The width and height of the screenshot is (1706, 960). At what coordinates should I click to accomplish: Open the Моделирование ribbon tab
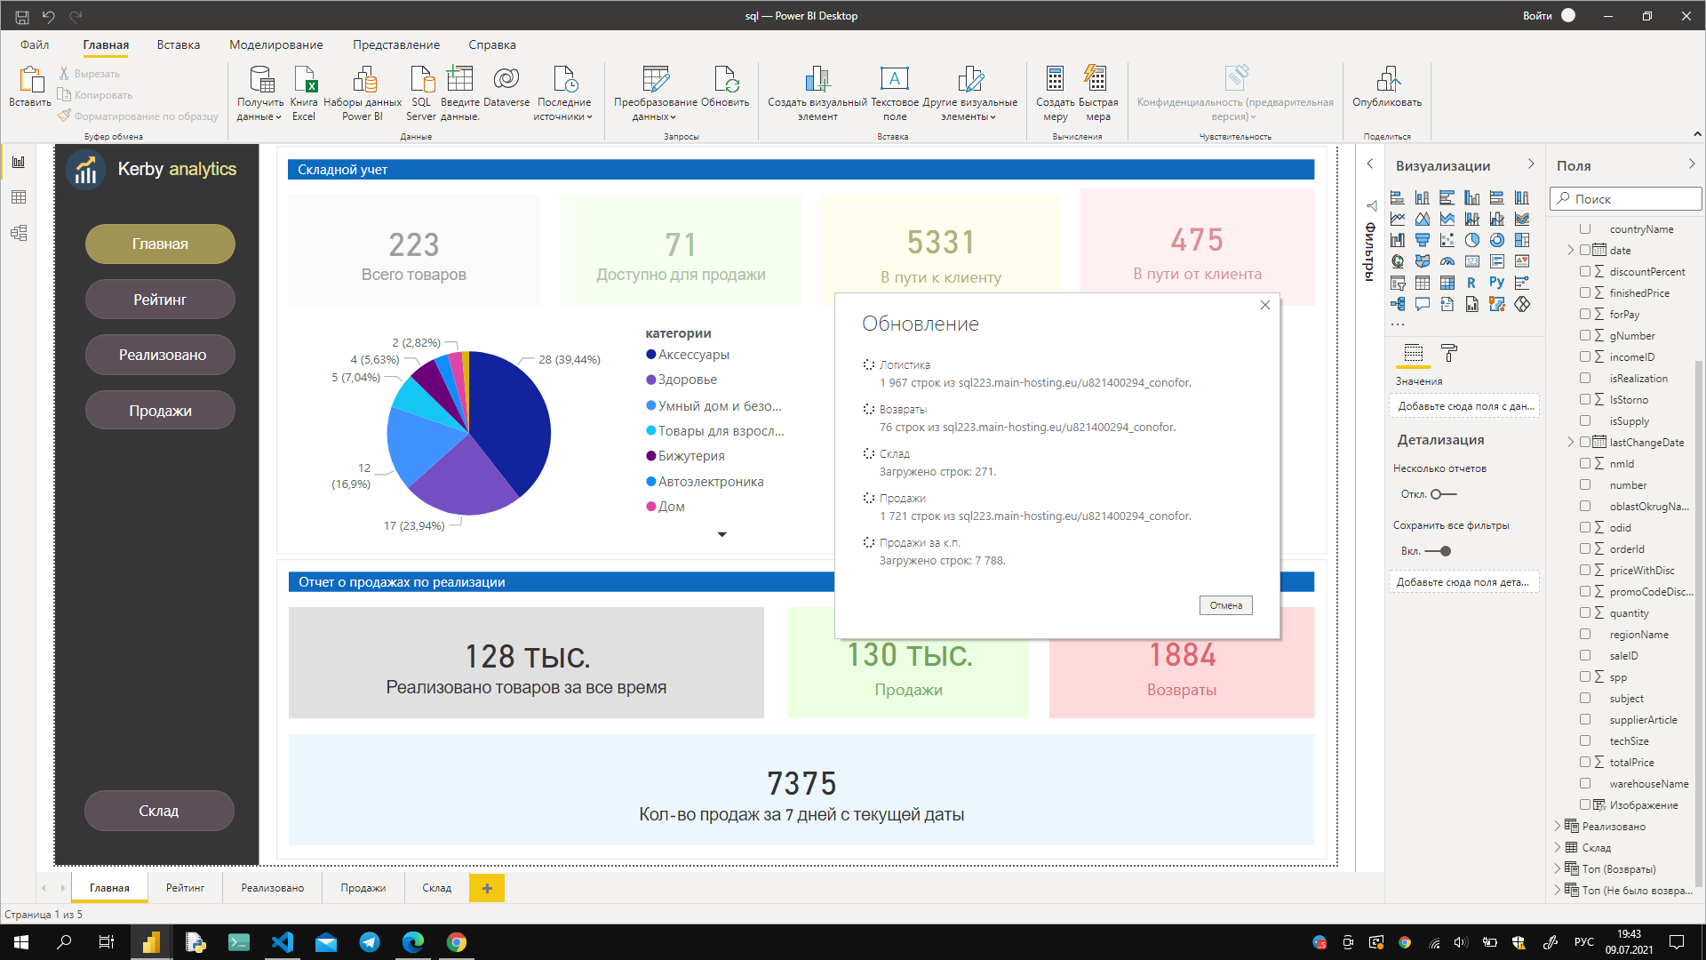[x=275, y=44]
